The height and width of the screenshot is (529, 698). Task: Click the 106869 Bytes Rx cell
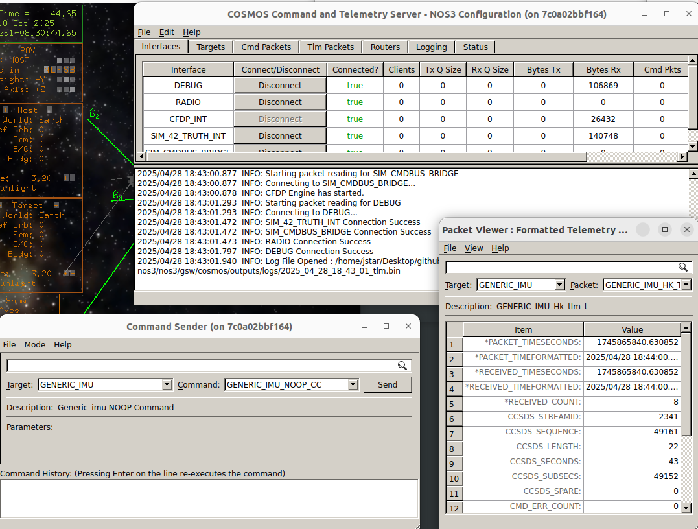(603, 85)
